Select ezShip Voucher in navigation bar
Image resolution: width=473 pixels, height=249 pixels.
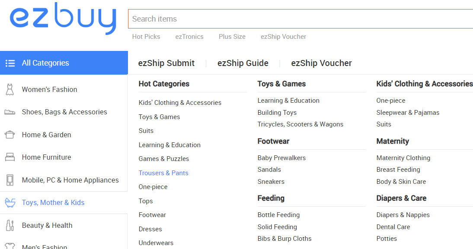321,63
